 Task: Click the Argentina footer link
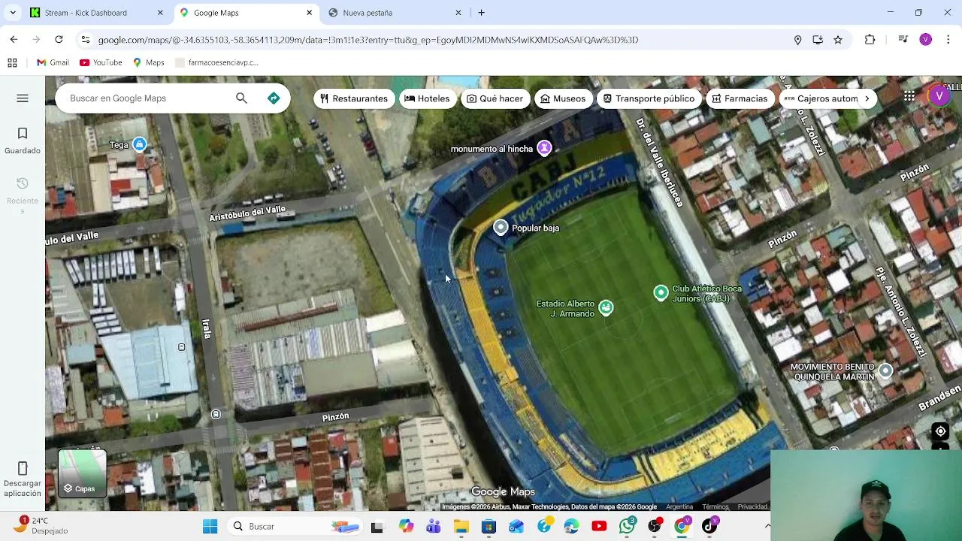[679, 507]
